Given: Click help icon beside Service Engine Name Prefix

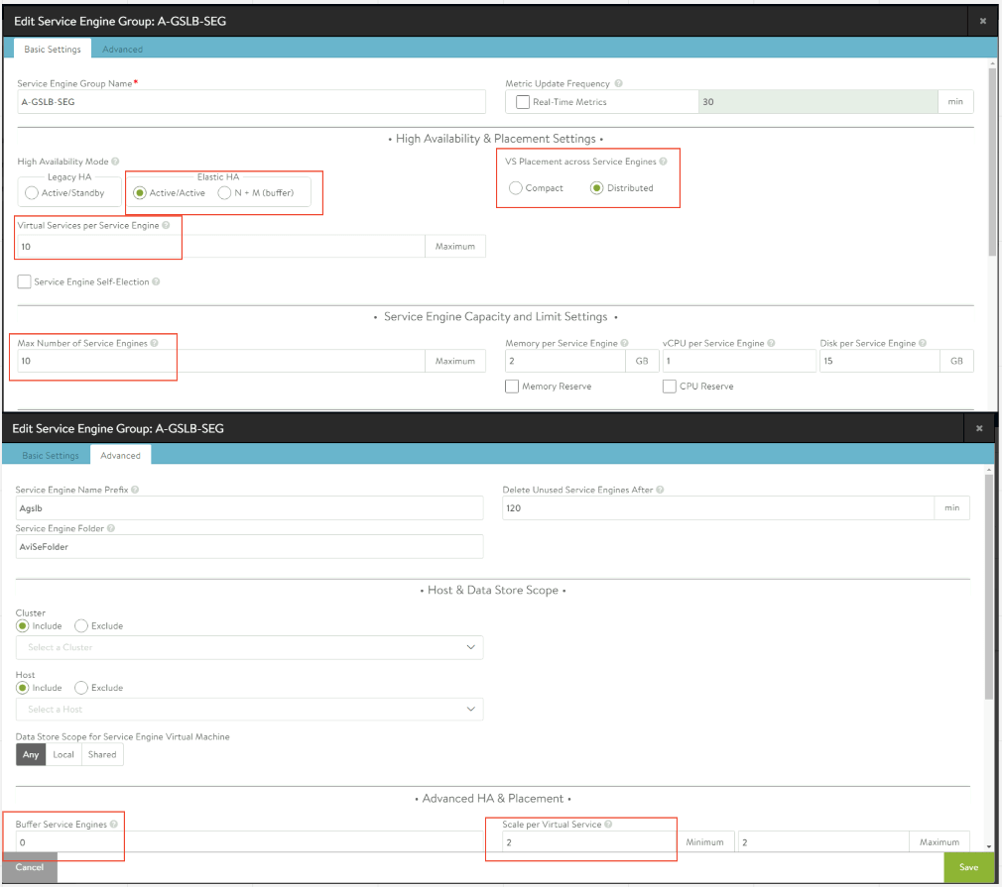Looking at the screenshot, I should (x=135, y=490).
